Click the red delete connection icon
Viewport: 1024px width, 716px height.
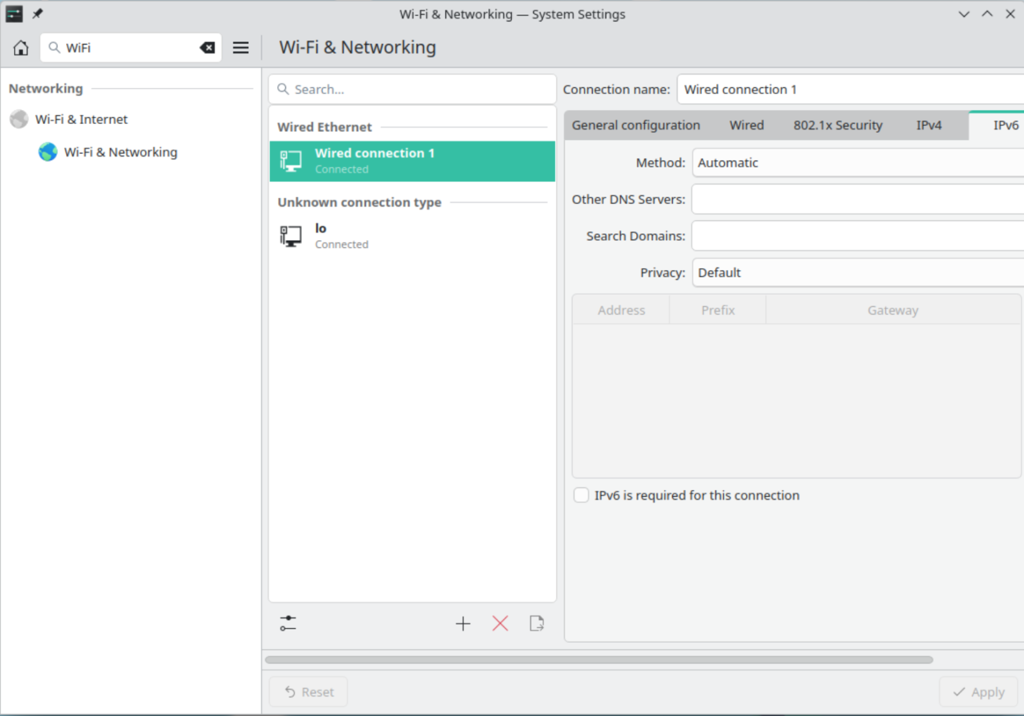click(499, 623)
